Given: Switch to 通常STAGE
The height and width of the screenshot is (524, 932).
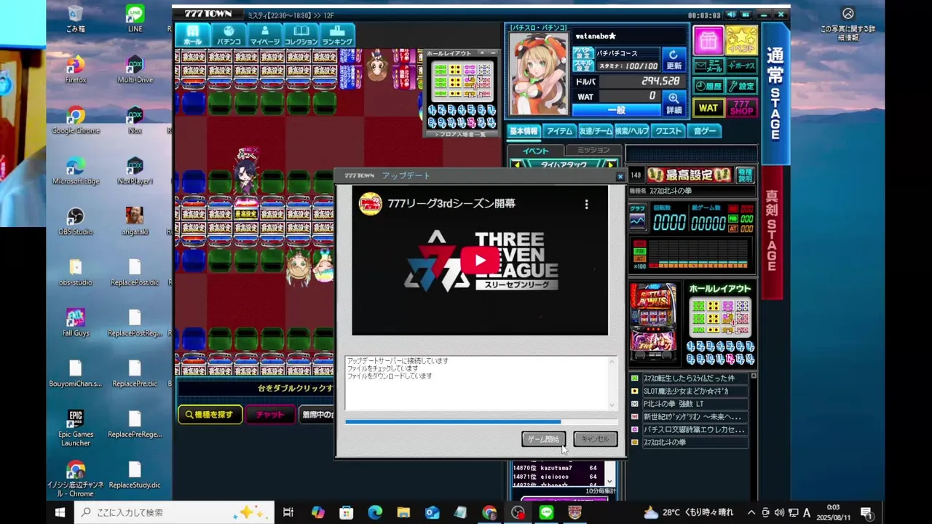Looking at the screenshot, I should point(775,95).
